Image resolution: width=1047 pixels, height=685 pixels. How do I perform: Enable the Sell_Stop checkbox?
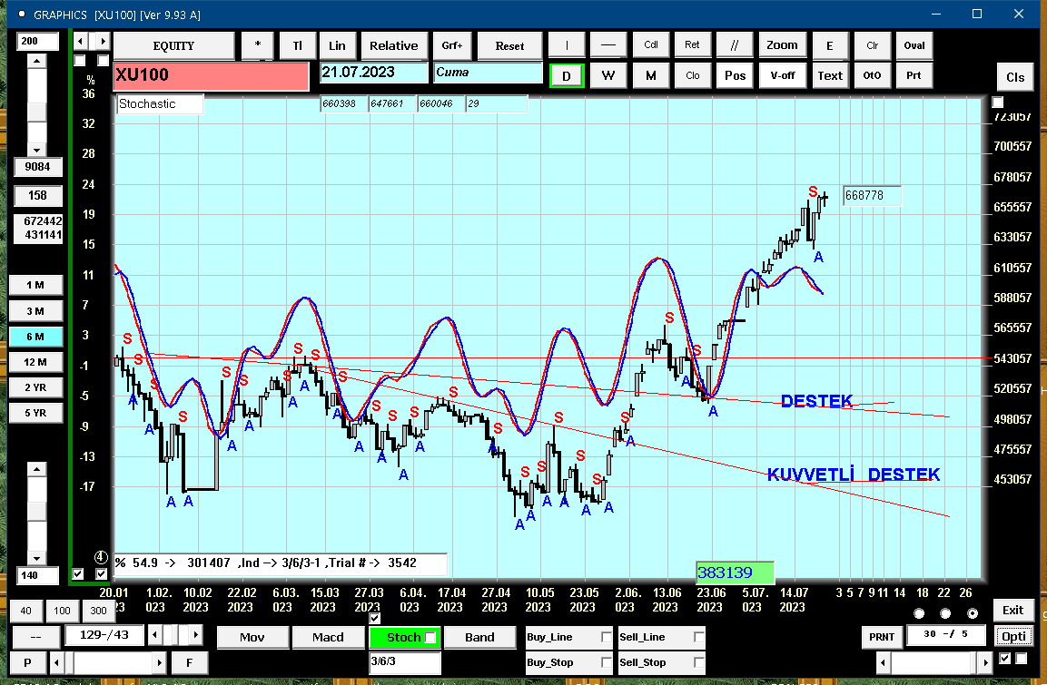tap(698, 662)
